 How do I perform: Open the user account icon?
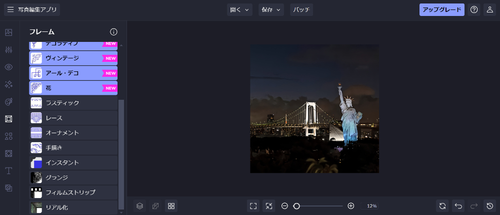tap(490, 10)
